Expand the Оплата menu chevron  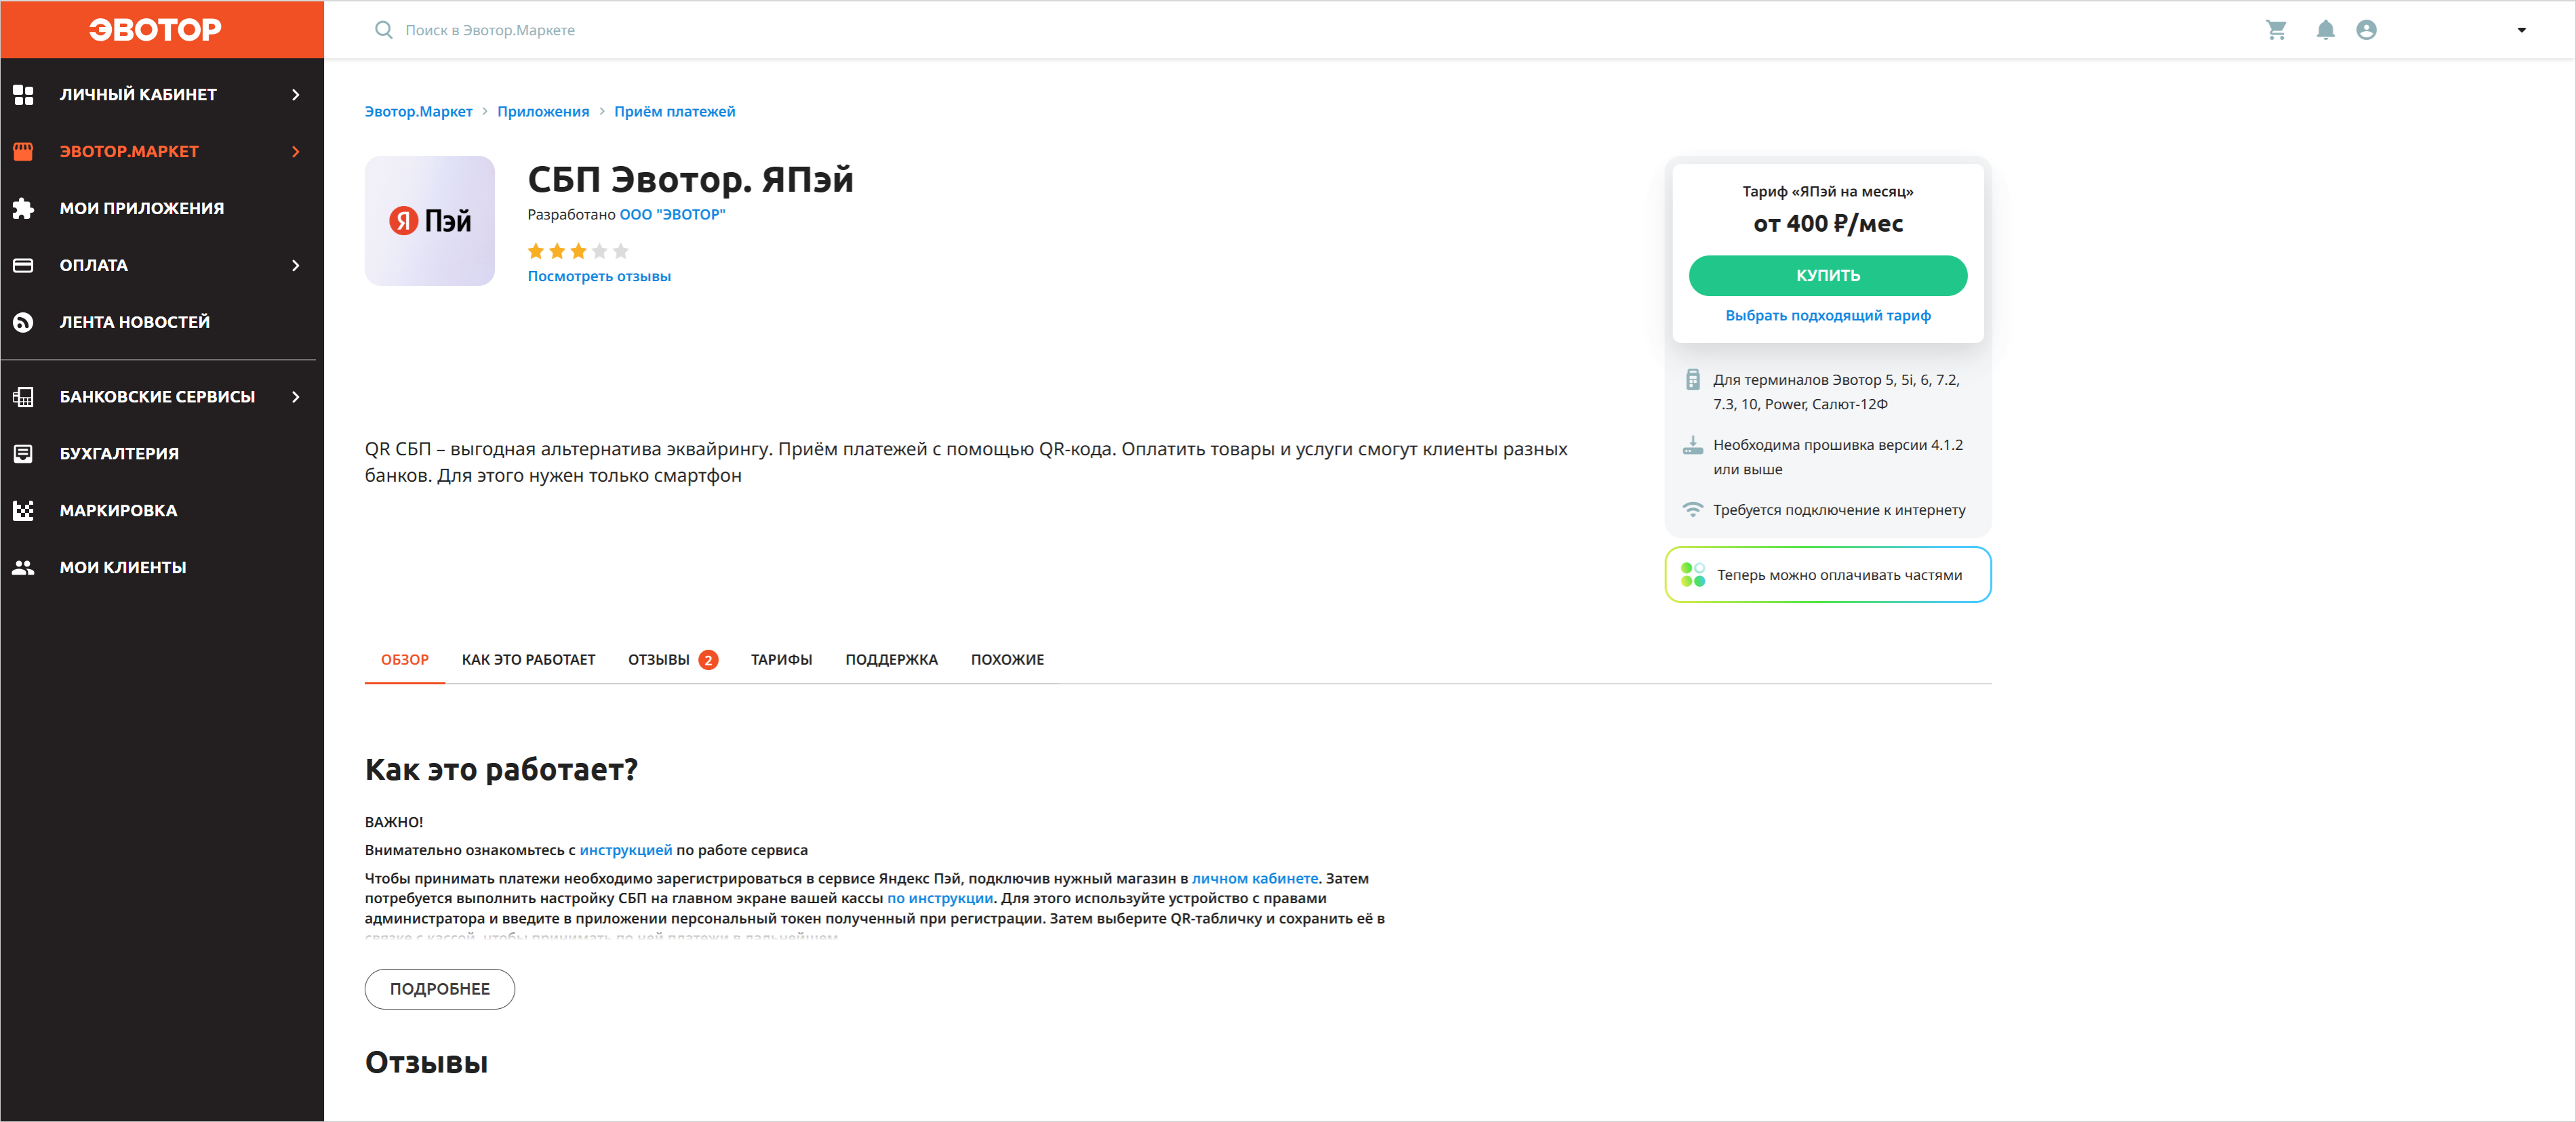[295, 266]
